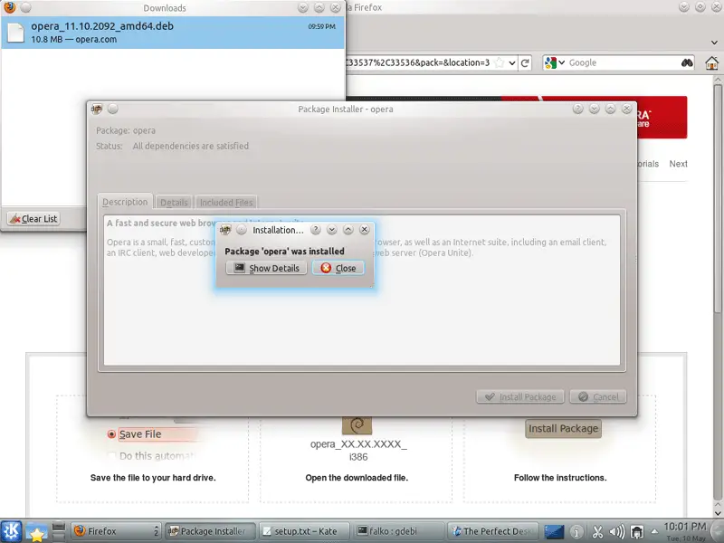
Task: Switch to falko : gdebi in the taskbar
Action: 399,531
